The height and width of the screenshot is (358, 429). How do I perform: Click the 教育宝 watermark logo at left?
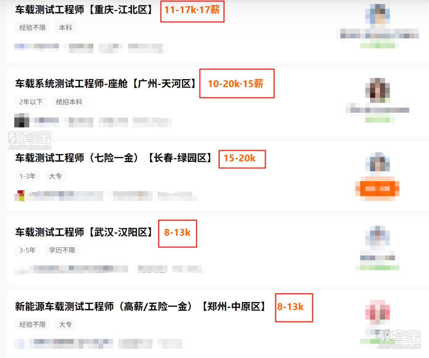pos(29,140)
